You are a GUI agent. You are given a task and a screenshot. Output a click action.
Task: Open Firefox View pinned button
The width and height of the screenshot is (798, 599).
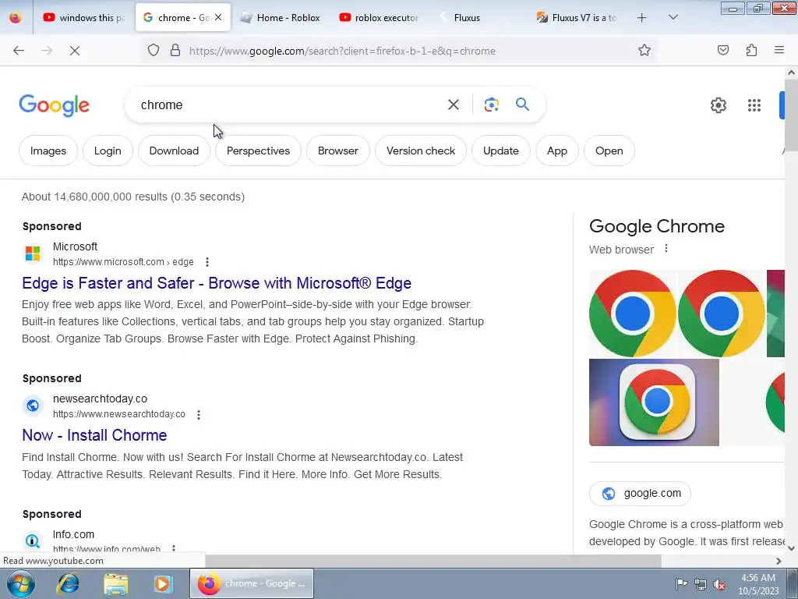(16, 17)
